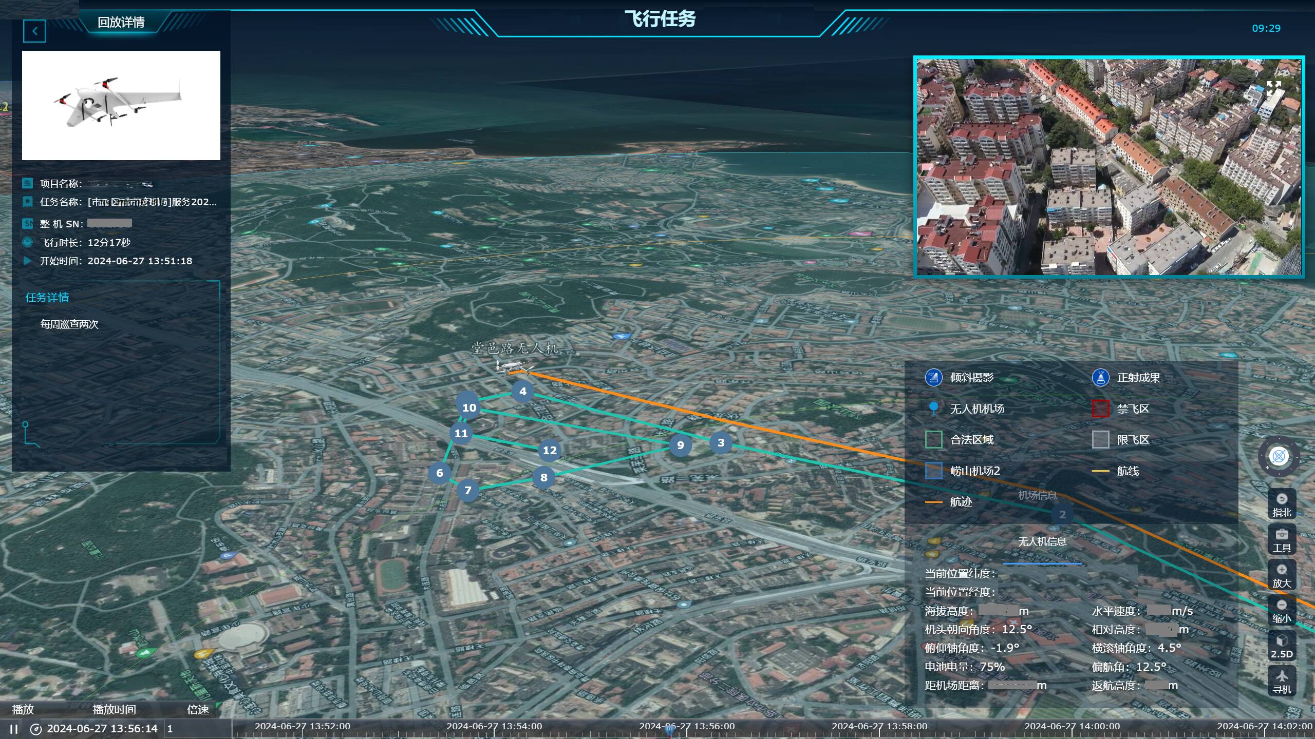Toggle the 崂山机场2 blue square legend
The height and width of the screenshot is (739, 1315).
(933, 471)
